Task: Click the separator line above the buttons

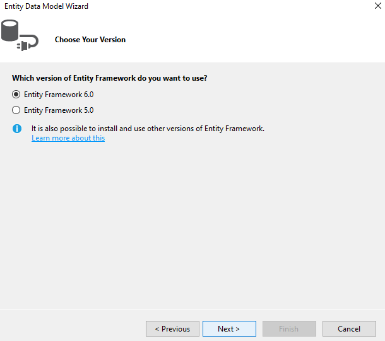Action: 192,309
